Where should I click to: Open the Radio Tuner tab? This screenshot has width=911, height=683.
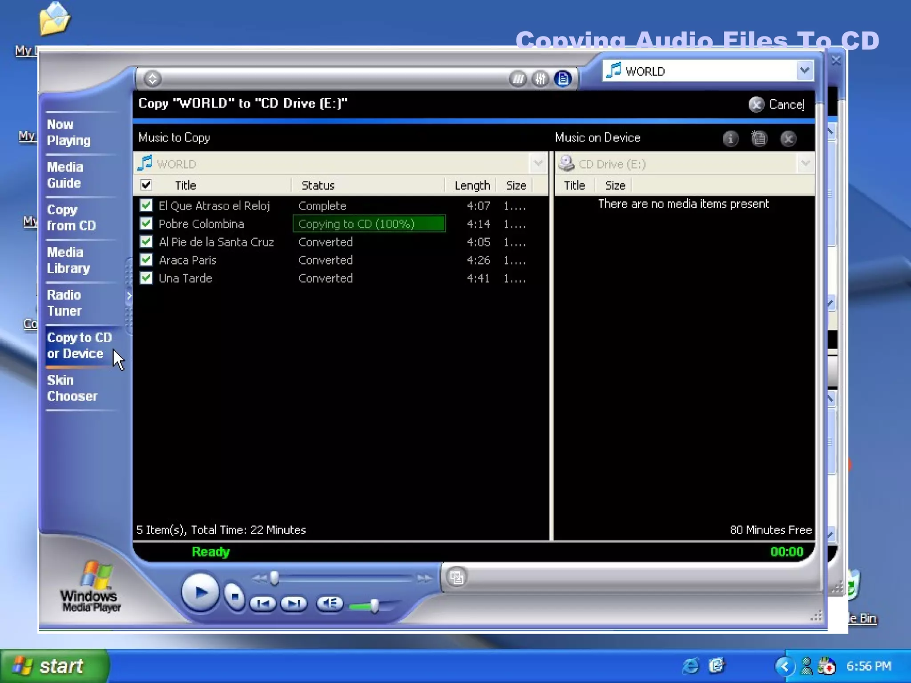pyautogui.click(x=64, y=303)
